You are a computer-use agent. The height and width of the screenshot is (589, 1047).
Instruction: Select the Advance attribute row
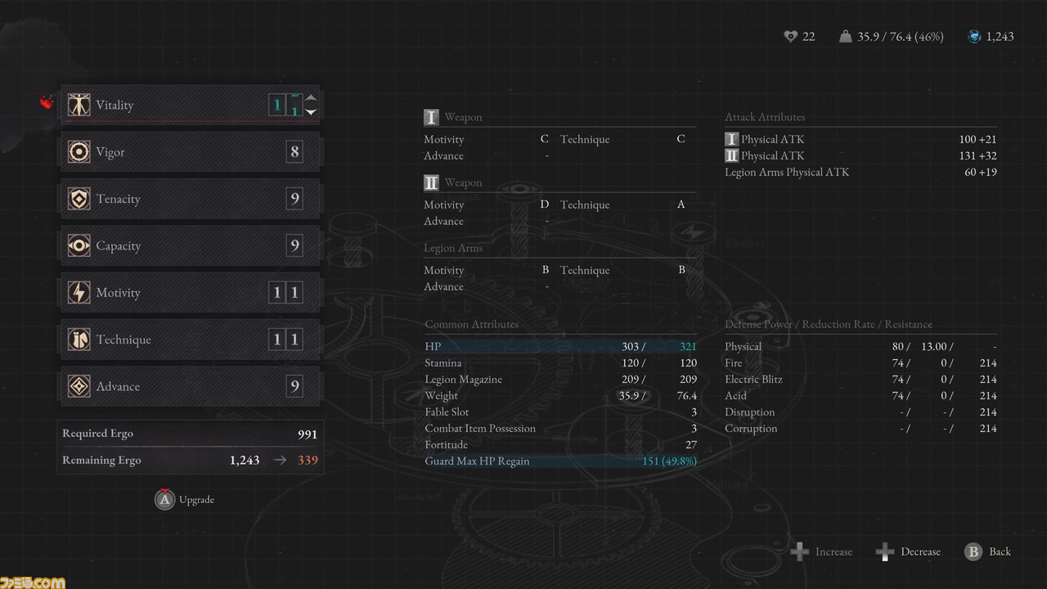click(x=190, y=386)
